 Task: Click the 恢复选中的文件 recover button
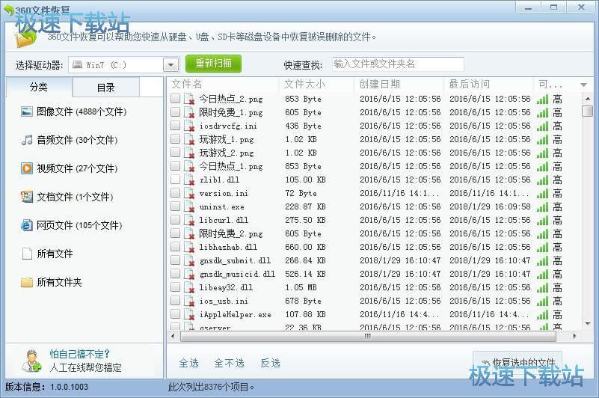click(517, 362)
